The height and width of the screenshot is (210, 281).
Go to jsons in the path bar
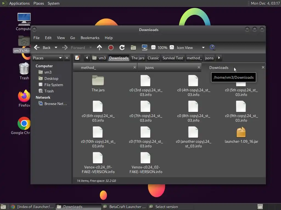(x=209, y=58)
